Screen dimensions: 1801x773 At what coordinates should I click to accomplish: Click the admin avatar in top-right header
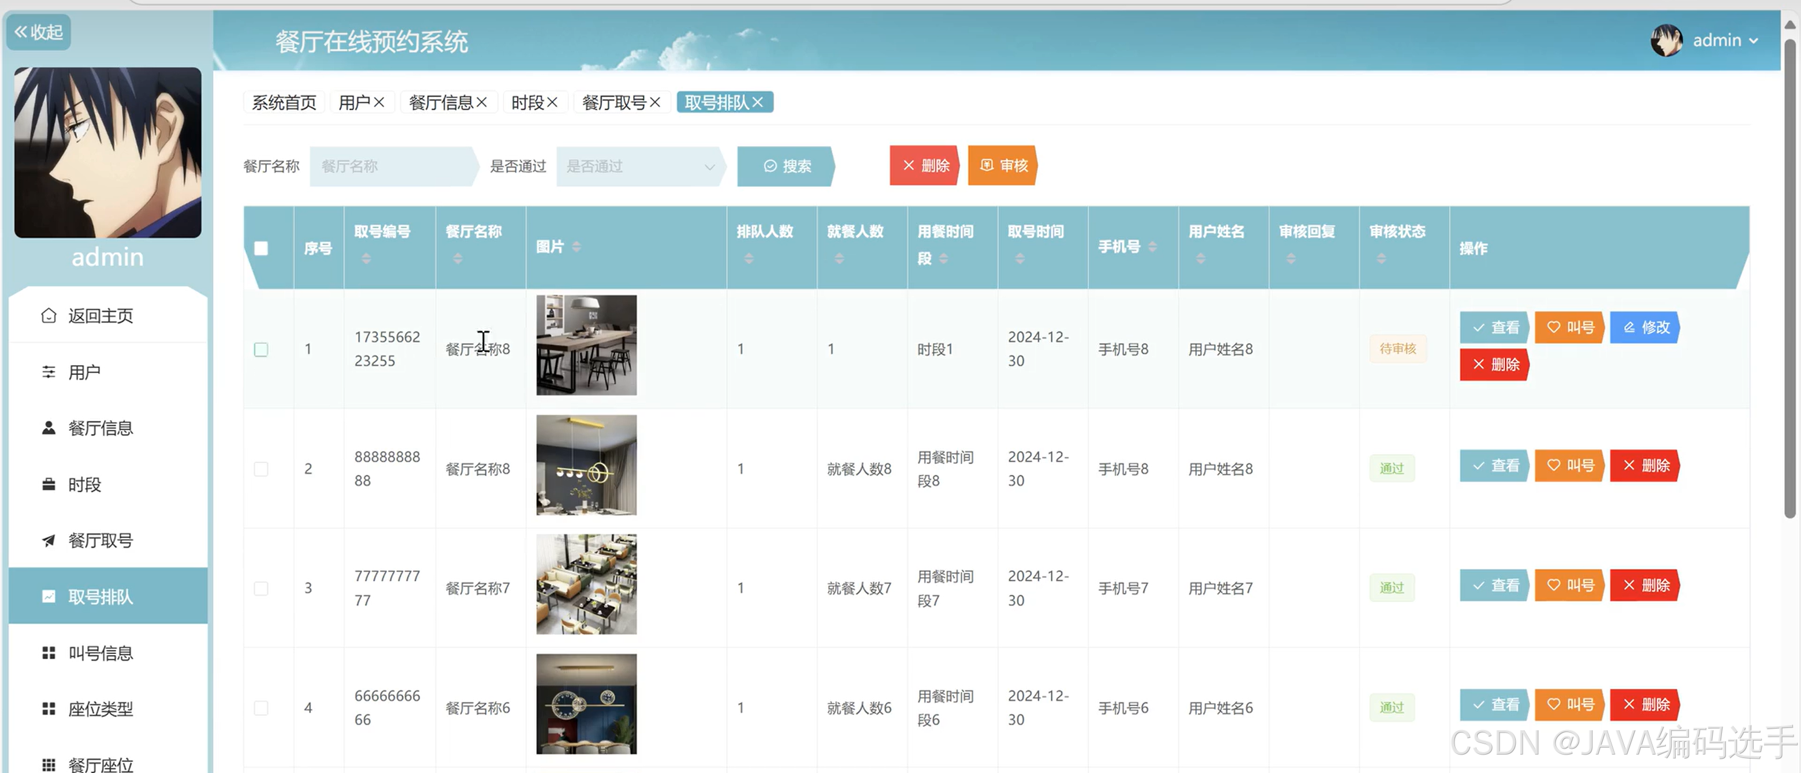tap(1666, 40)
